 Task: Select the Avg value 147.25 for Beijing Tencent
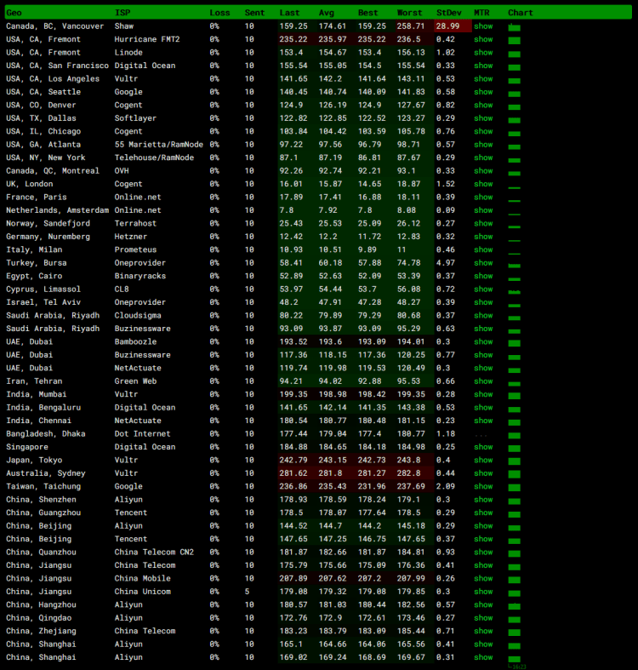coord(333,539)
